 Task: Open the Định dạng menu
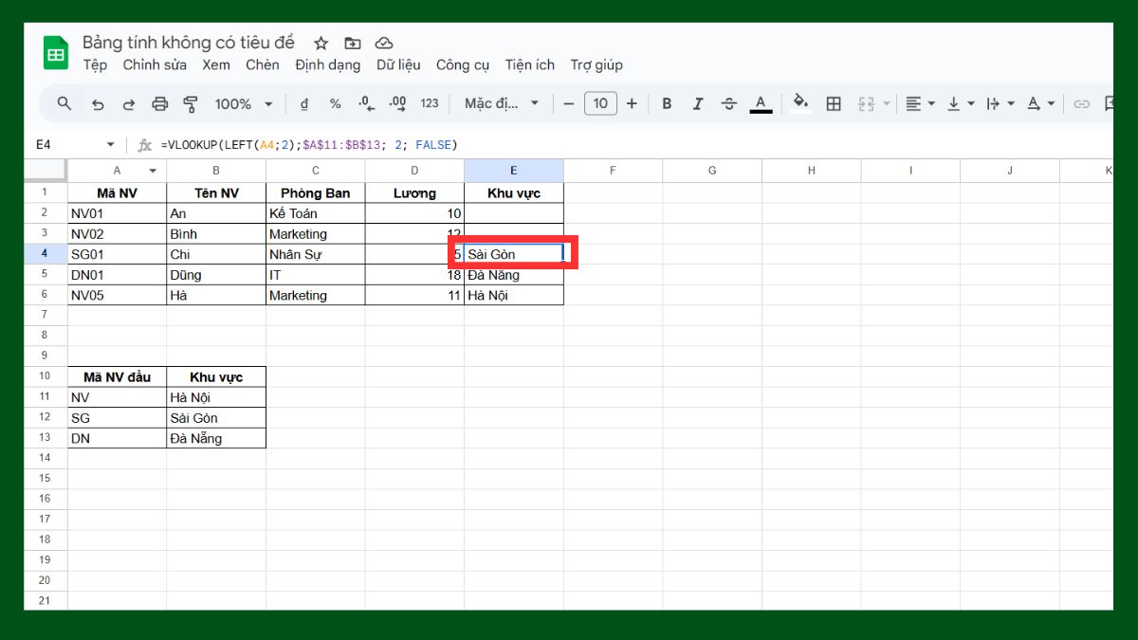coord(327,64)
